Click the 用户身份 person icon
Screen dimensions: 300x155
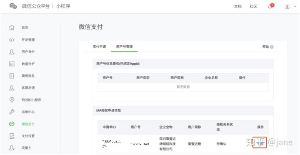pos(12,52)
